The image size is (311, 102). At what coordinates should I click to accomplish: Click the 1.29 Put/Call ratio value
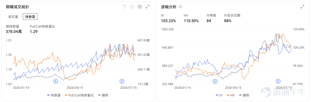(x=34, y=32)
